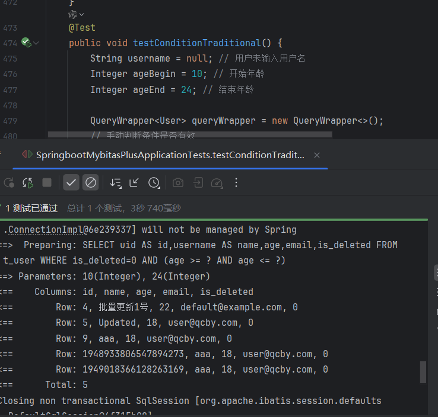
Task: Click the console vertical scrollbar thumb
Action: [423, 373]
